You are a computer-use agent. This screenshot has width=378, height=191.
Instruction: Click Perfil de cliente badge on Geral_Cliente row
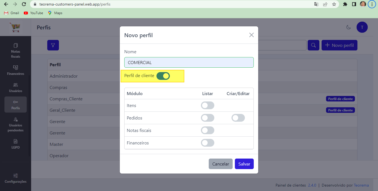tap(340, 110)
